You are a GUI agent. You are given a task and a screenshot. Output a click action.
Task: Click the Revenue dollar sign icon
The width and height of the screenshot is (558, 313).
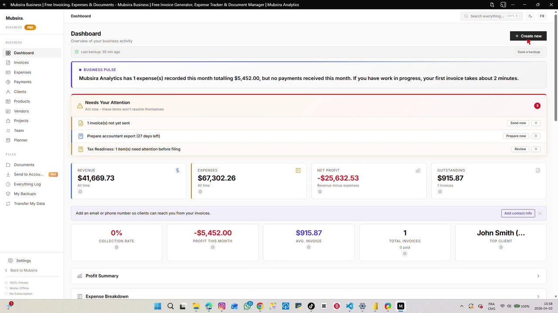coord(177,170)
